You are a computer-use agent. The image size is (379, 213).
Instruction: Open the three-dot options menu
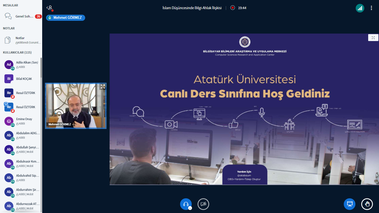point(371,8)
